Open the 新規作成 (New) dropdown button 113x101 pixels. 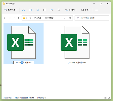tap(11, 10)
